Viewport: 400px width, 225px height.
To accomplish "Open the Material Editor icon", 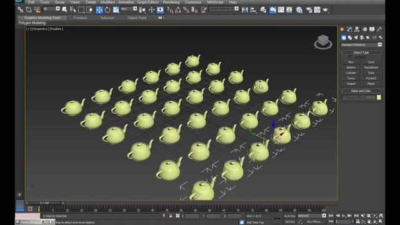I will [x=299, y=10].
